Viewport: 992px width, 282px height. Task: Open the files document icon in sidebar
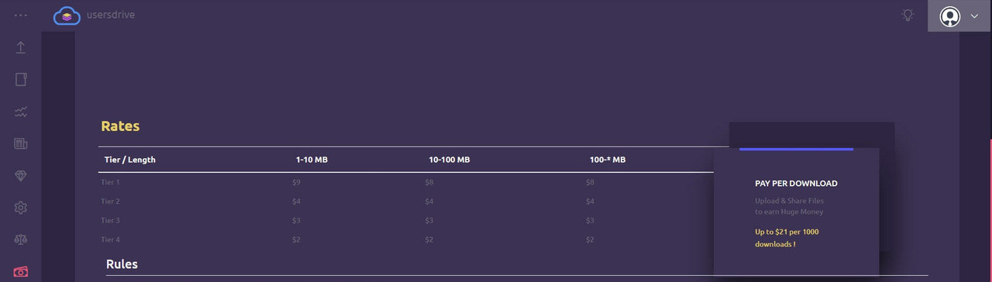(21, 79)
